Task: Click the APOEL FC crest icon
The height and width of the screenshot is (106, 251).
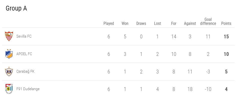Action: pyautogui.click(x=9, y=54)
